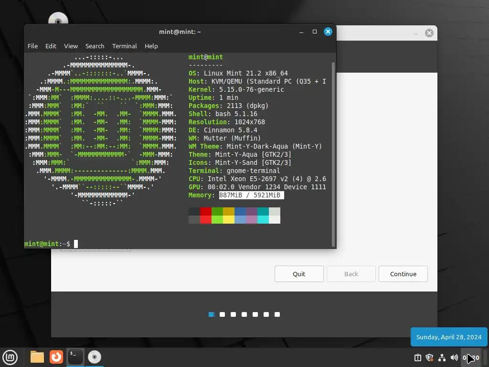Click the last installer progress dot

click(x=277, y=314)
